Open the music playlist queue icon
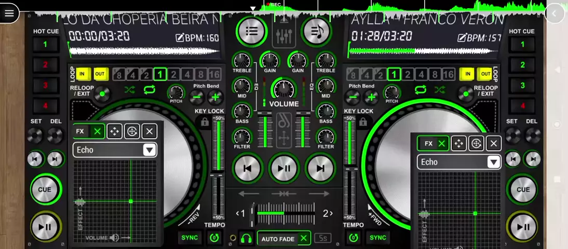The image size is (568, 249). (x=317, y=31)
